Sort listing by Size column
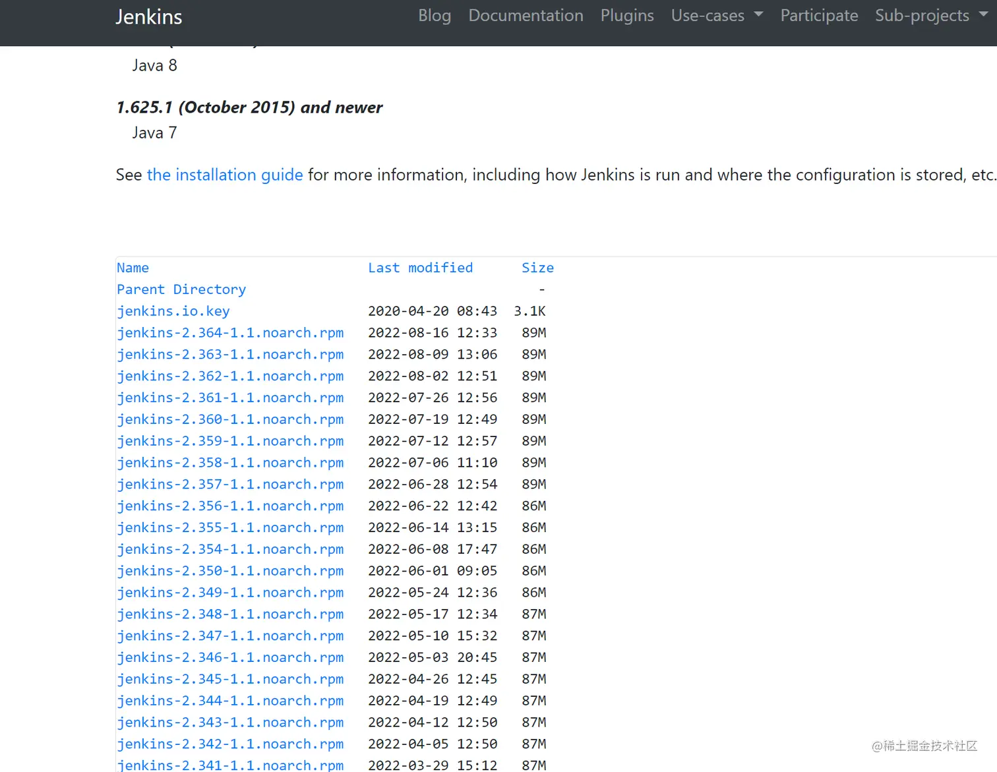 [x=537, y=268]
